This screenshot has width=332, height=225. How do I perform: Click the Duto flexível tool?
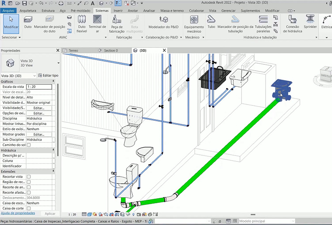point(82,22)
